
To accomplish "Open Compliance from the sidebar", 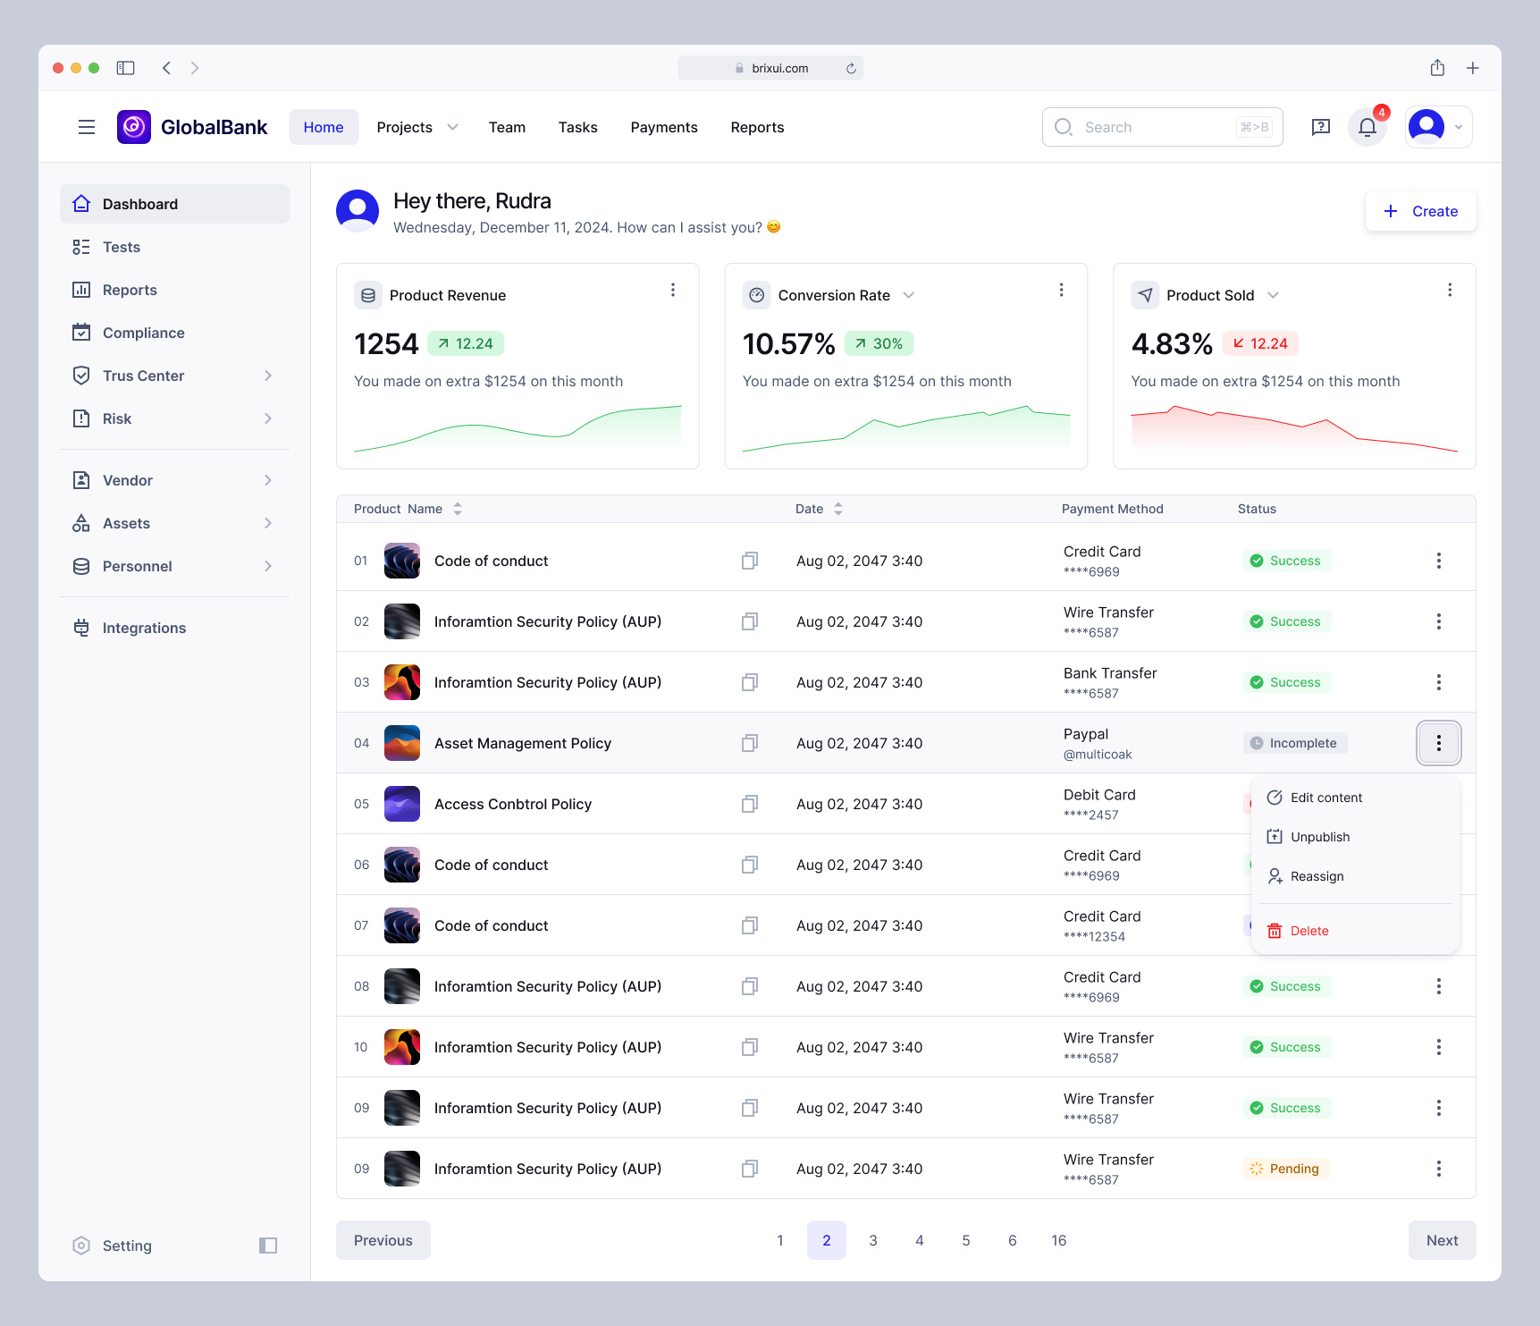I will tap(142, 333).
